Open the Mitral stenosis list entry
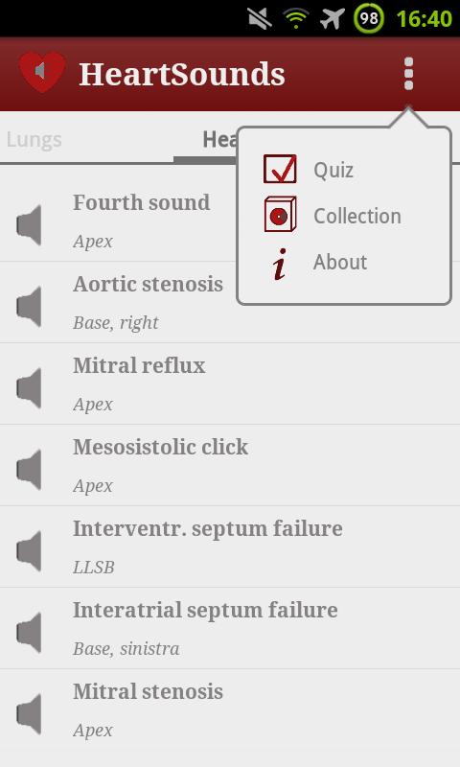This screenshot has width=460, height=767. tap(230, 709)
